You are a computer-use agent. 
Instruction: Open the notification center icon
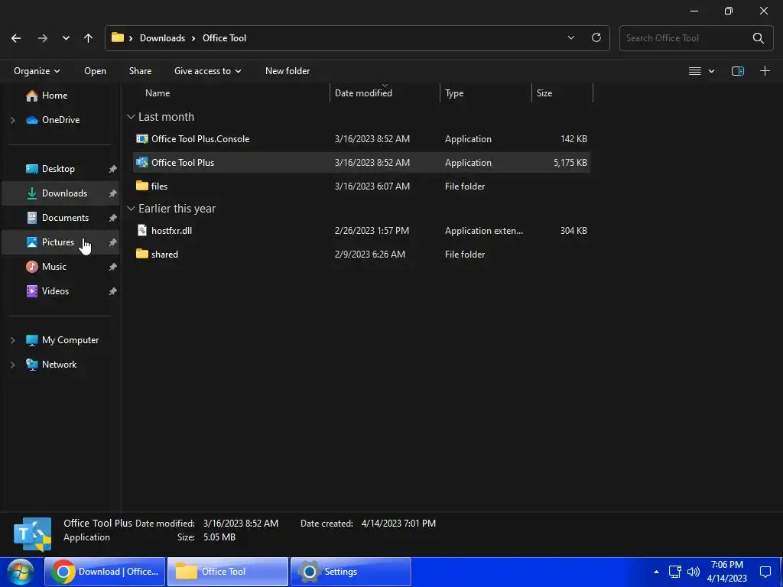click(765, 572)
